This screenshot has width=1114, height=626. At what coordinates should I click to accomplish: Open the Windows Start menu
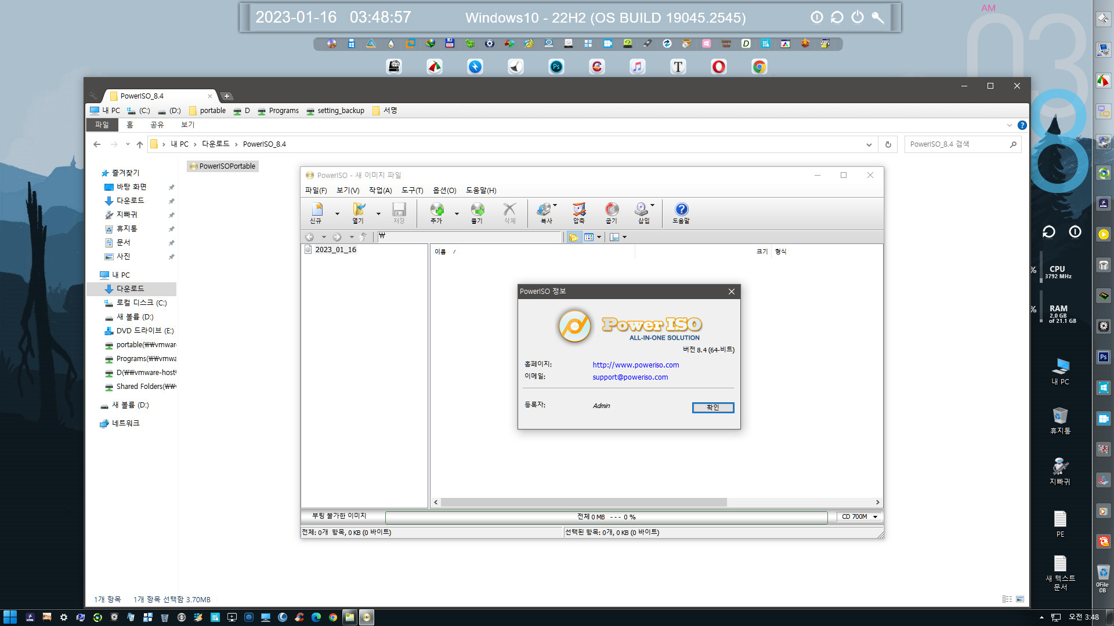[x=10, y=617]
